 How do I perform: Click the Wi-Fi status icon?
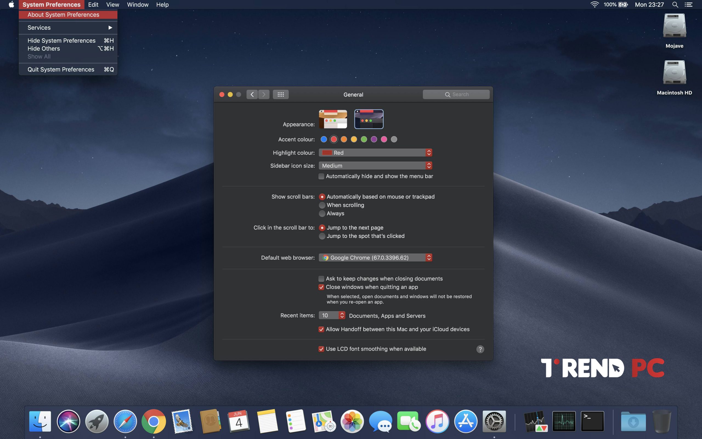595,4
